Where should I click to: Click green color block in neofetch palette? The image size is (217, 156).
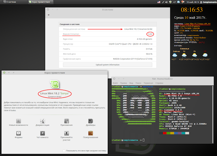click(168, 133)
